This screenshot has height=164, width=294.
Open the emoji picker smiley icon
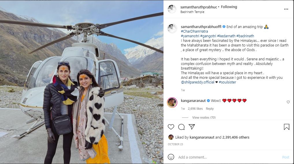pyautogui.click(x=171, y=157)
